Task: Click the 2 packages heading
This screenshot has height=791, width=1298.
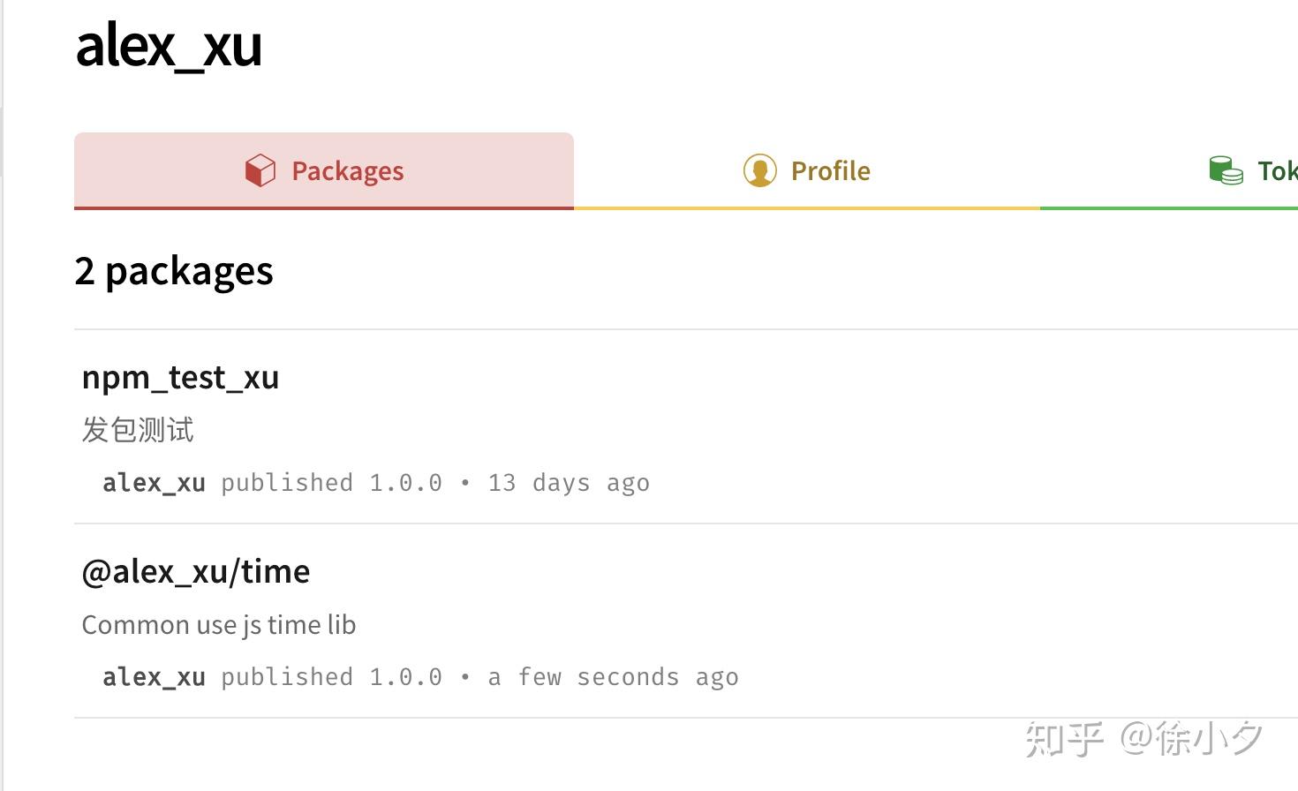Action: pos(174,271)
